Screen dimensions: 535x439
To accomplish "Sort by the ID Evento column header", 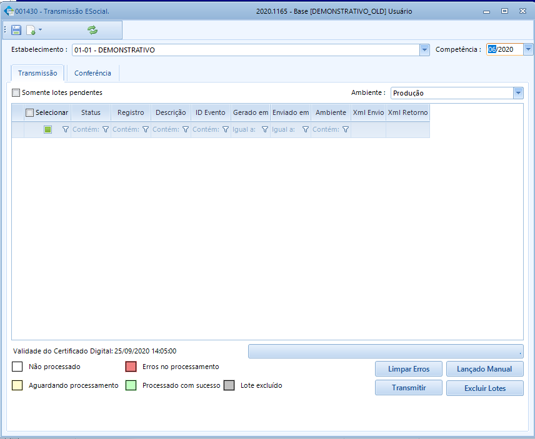I will [x=211, y=112].
